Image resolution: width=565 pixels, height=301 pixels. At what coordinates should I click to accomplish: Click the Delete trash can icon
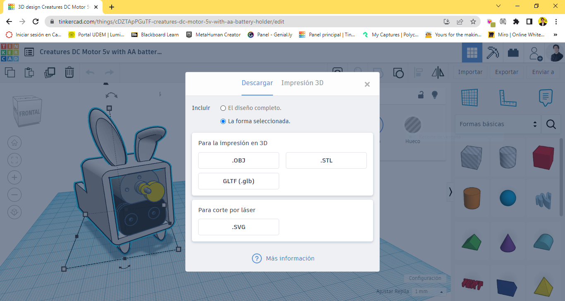pos(69,72)
